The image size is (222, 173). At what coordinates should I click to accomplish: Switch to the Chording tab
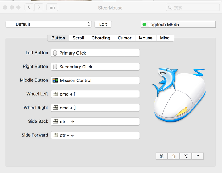click(101, 38)
